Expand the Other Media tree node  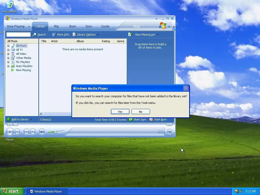coord(8,58)
